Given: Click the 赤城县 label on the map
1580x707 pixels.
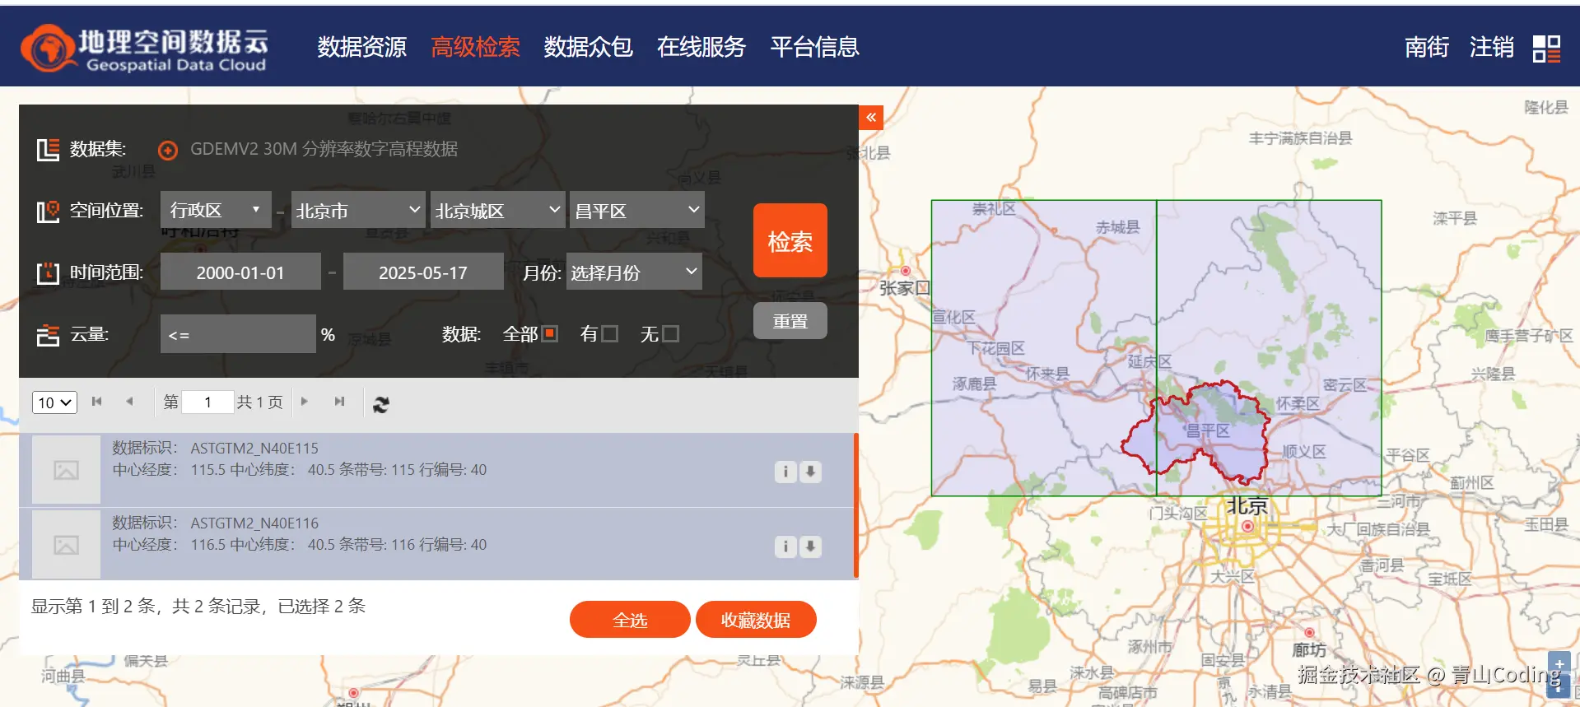Looking at the screenshot, I should (1117, 227).
